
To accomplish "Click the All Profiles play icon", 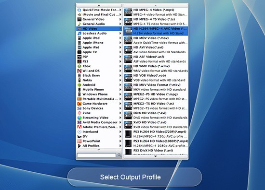I will click(x=79, y=146).
